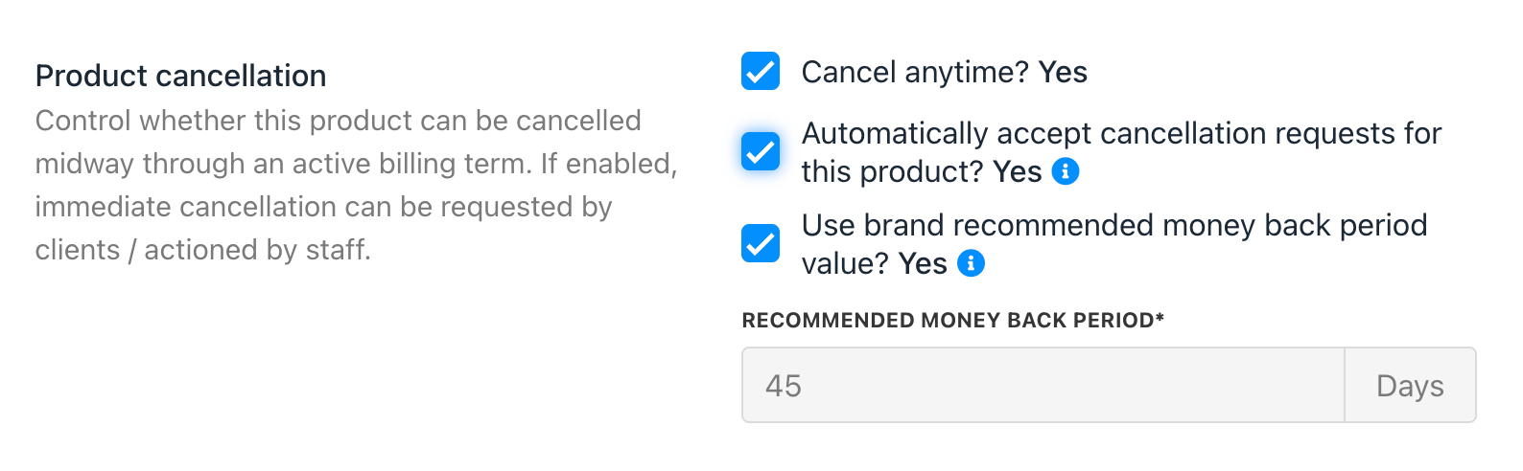This screenshot has height=471, width=1523.
Task: Click the Product cancellation heading
Action: pos(180,76)
